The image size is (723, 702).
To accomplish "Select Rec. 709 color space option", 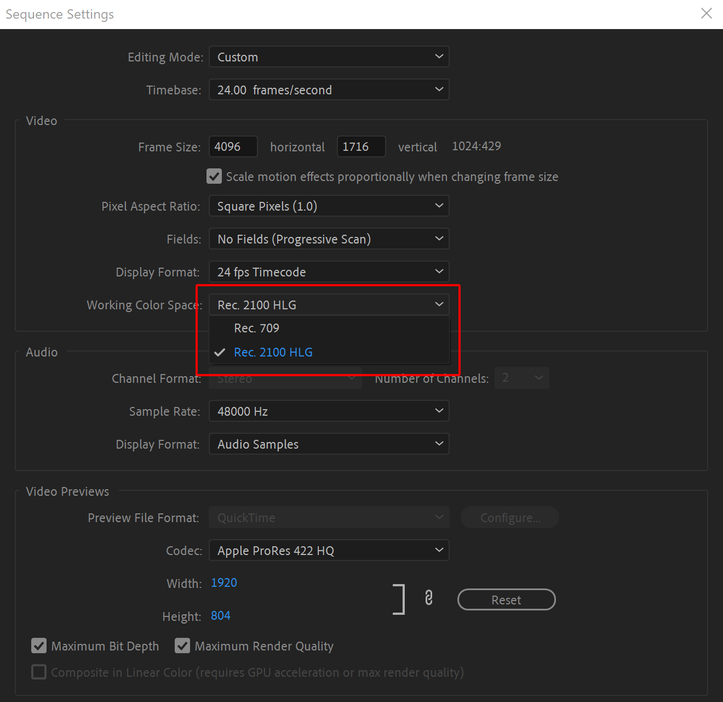I will pyautogui.click(x=256, y=329).
